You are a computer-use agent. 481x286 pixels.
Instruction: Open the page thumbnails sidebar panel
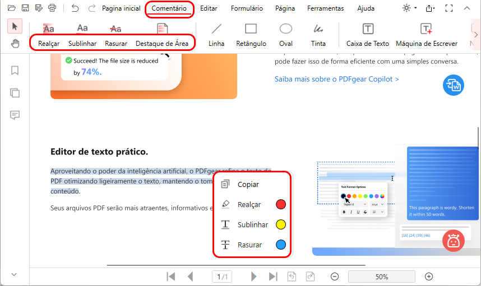15,93
